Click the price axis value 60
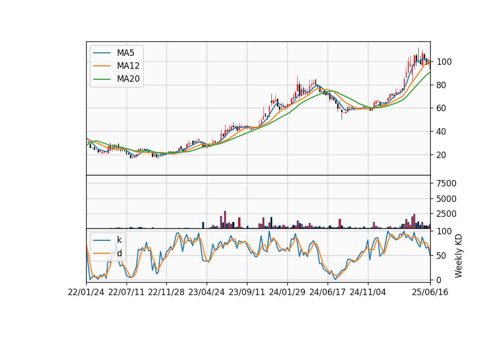This screenshot has width=478, height=344. pos(442,108)
